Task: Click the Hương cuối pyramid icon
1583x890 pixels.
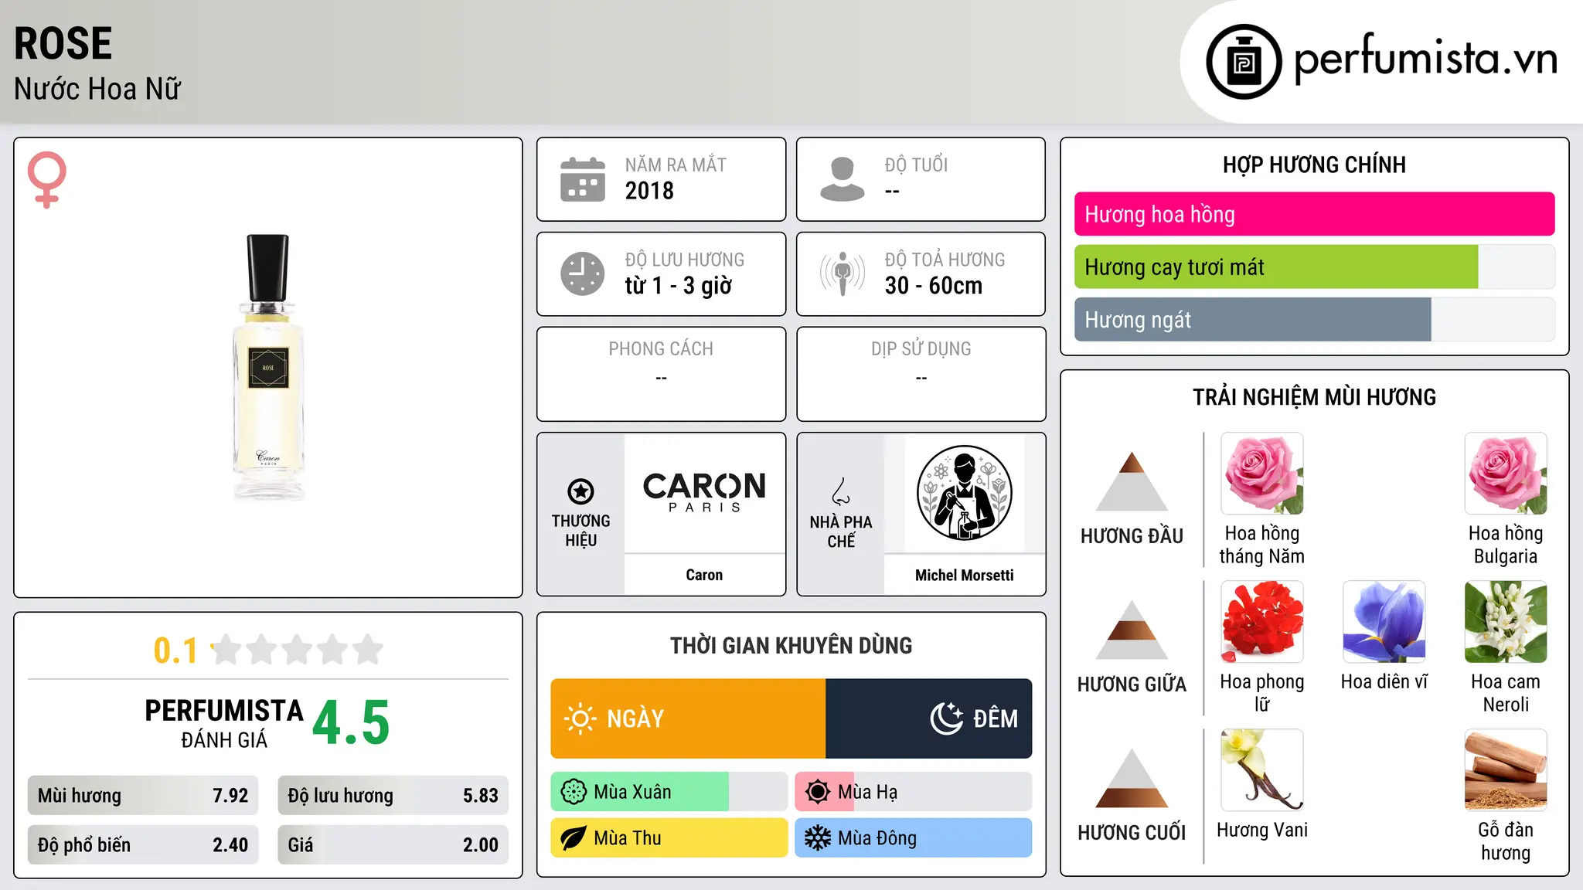Action: pyautogui.click(x=1132, y=778)
